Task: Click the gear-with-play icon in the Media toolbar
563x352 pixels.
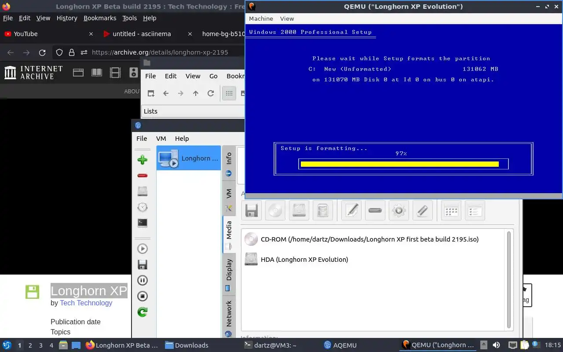Action: 399,210
